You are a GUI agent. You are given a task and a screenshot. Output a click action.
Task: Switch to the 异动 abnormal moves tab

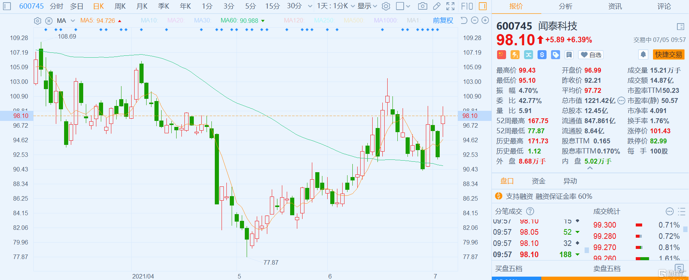tap(570, 181)
